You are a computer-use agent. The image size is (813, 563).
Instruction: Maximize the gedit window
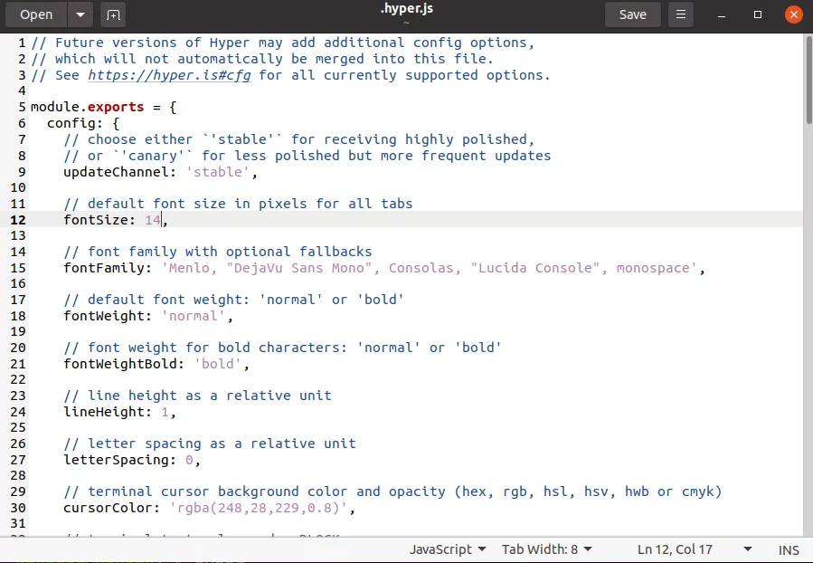click(758, 14)
